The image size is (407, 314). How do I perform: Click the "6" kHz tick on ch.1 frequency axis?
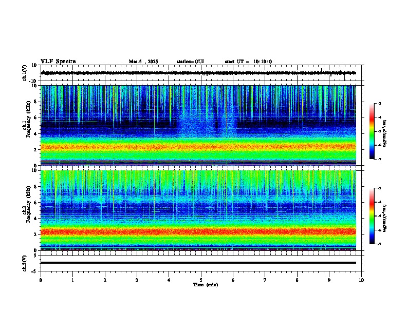pyautogui.click(x=36, y=118)
